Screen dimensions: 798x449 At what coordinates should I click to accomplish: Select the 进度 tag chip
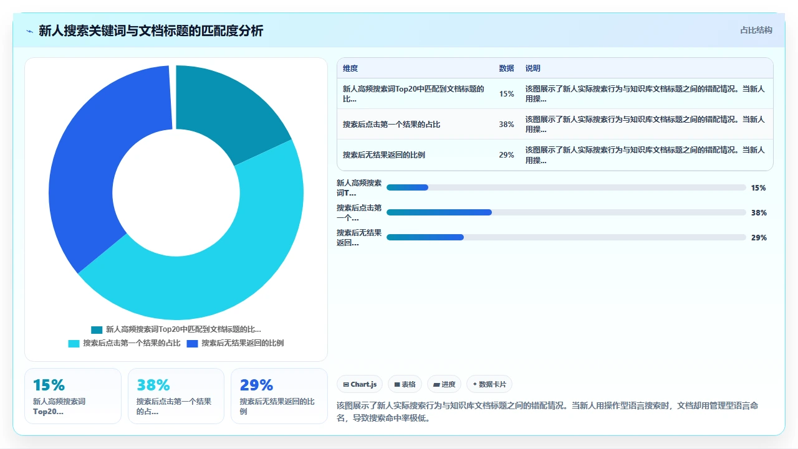tap(445, 384)
